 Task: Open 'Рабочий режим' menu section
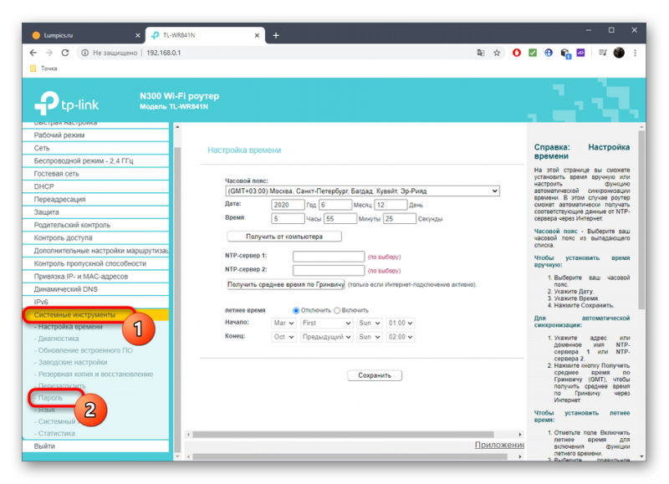(95, 135)
